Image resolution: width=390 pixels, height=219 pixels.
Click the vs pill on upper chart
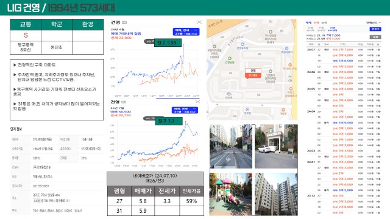point(149,41)
